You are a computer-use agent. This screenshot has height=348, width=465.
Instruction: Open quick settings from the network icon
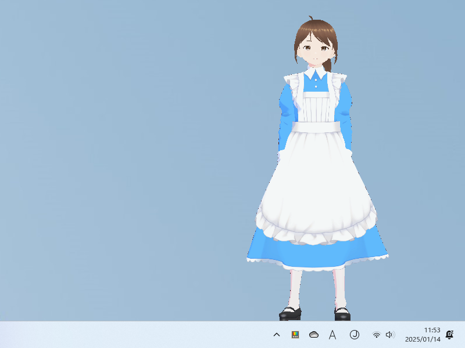375,334
